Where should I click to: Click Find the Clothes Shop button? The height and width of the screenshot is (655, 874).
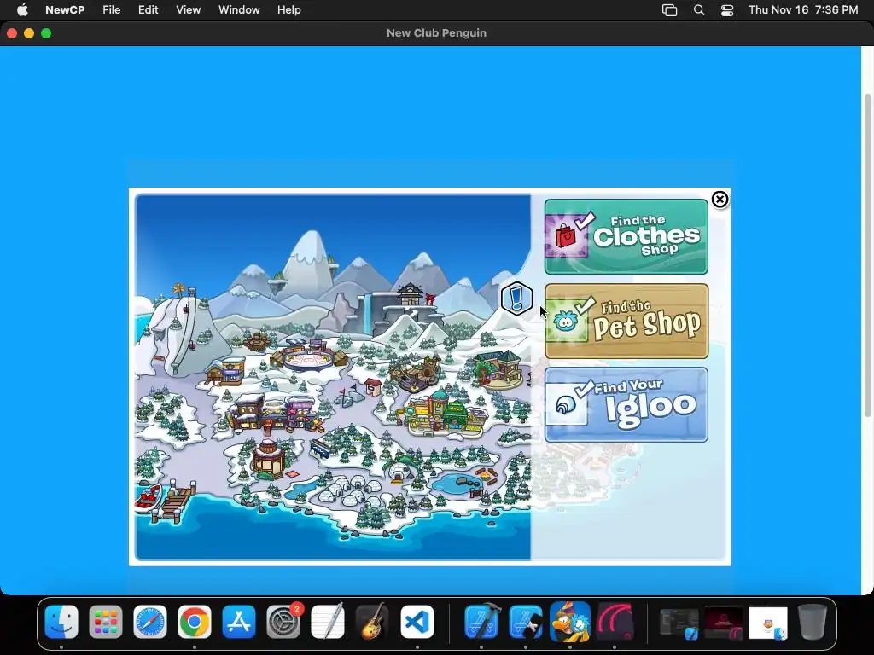pyautogui.click(x=626, y=237)
